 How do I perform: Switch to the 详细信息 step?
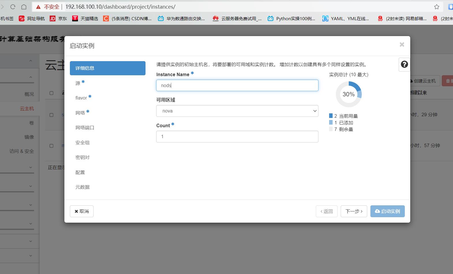(108, 68)
